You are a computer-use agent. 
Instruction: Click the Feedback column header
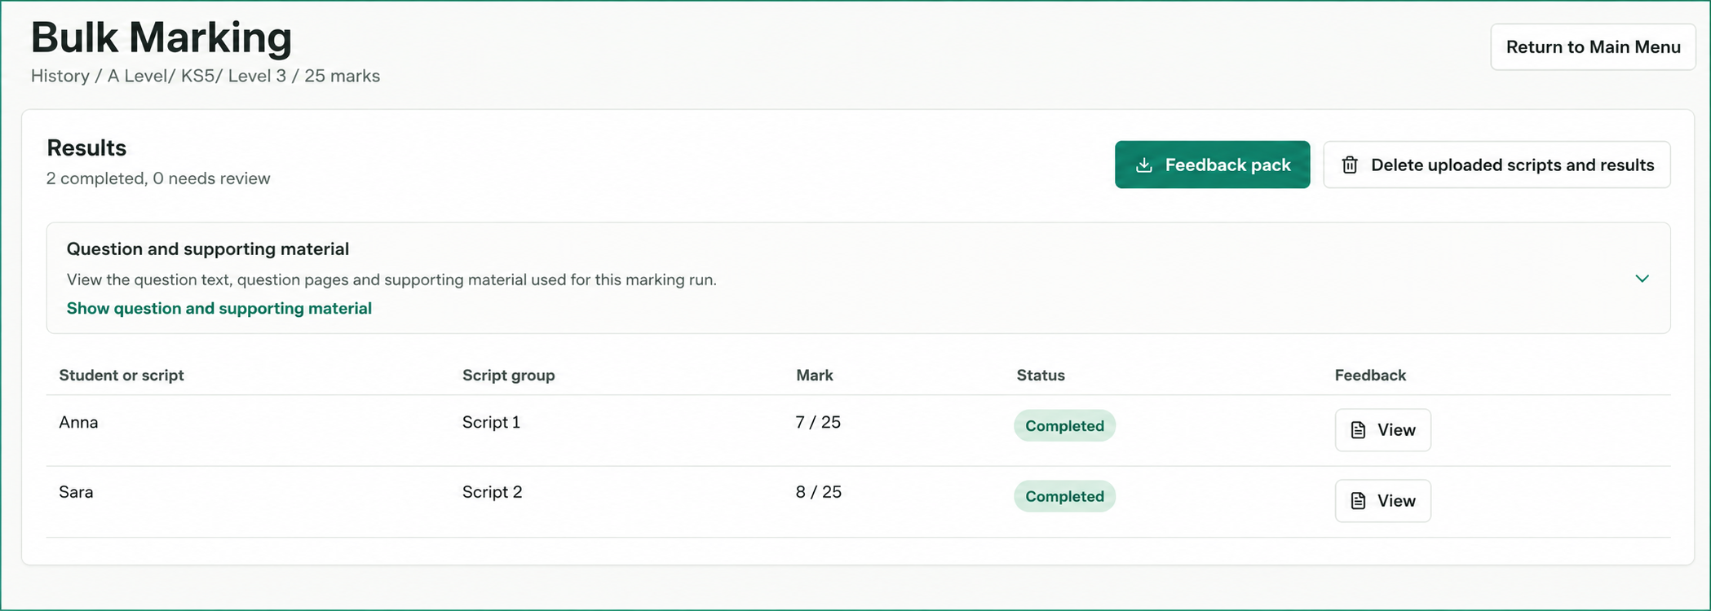tap(1370, 375)
